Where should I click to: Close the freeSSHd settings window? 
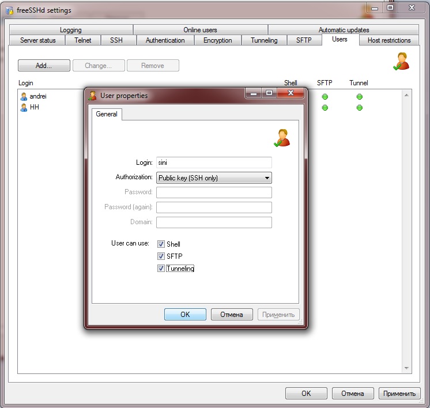tap(412, 8)
